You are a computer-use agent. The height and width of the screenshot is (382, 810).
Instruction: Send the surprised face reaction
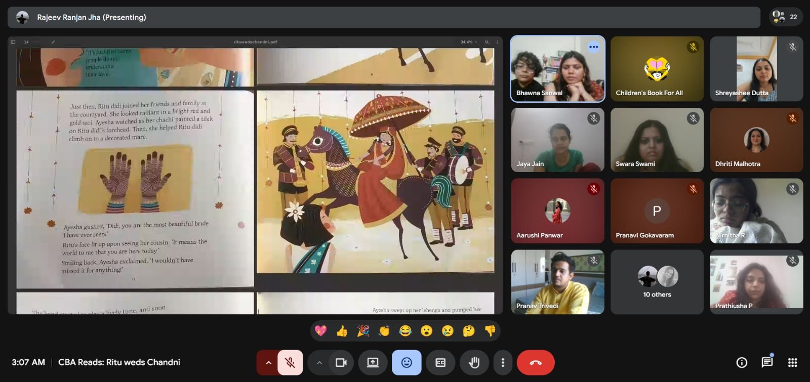pos(426,331)
